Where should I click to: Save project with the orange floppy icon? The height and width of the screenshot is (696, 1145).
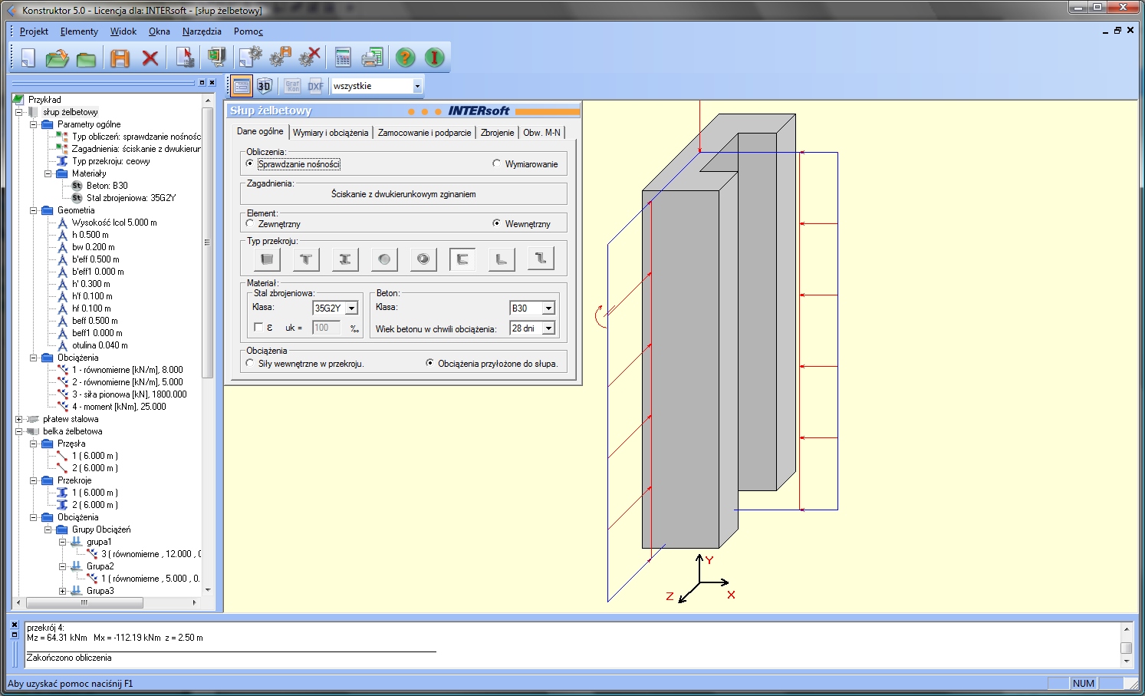pos(120,58)
